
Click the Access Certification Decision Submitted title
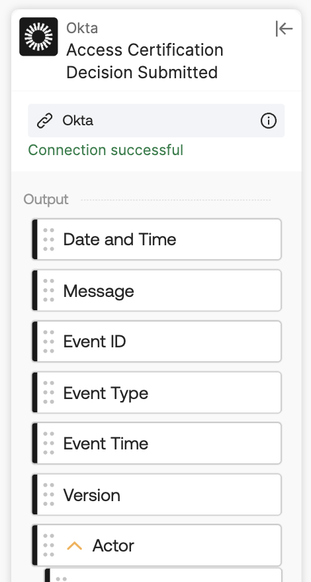point(145,61)
